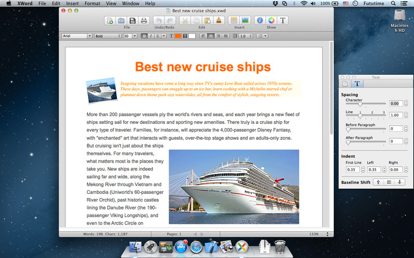
Task: Open the File menu
Action: (42, 4)
